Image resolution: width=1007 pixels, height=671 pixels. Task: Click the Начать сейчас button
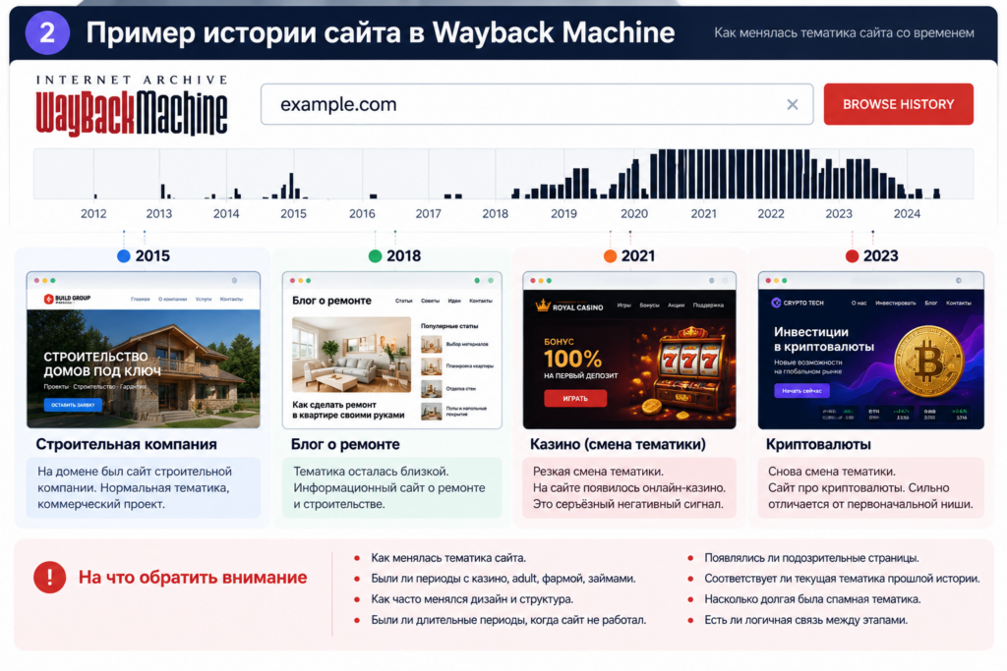801,391
